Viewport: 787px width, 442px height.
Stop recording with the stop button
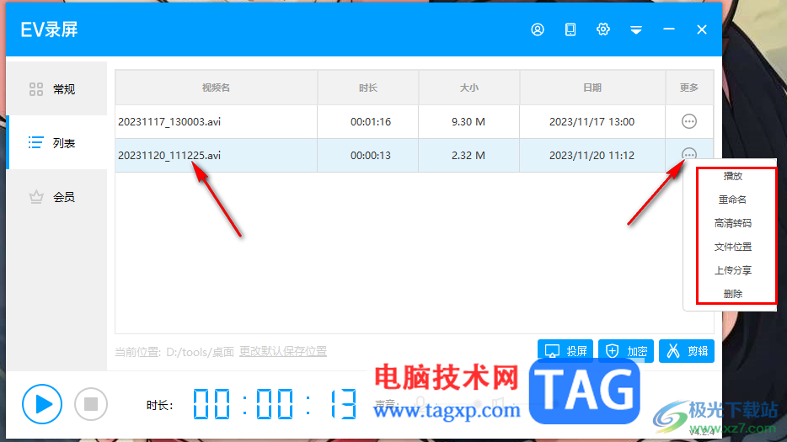[91, 404]
